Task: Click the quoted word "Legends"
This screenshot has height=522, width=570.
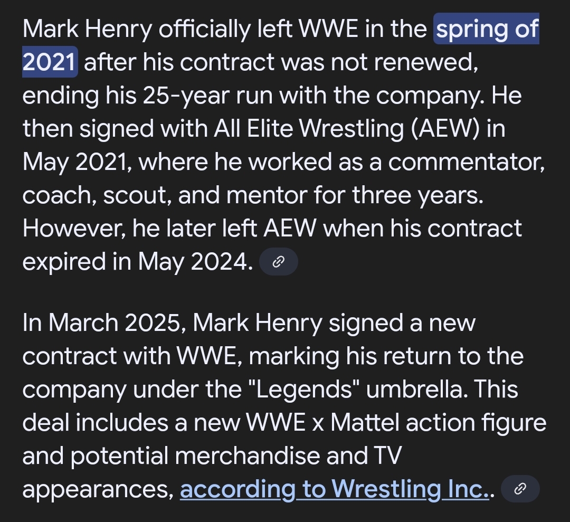Action: (305, 390)
